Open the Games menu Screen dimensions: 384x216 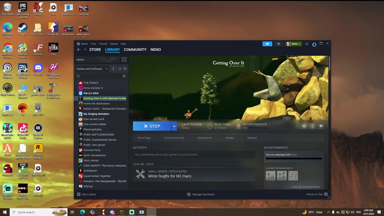click(114, 44)
